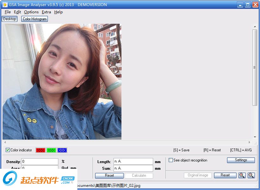
Task: Open the Edit menu
Action: click(x=17, y=12)
